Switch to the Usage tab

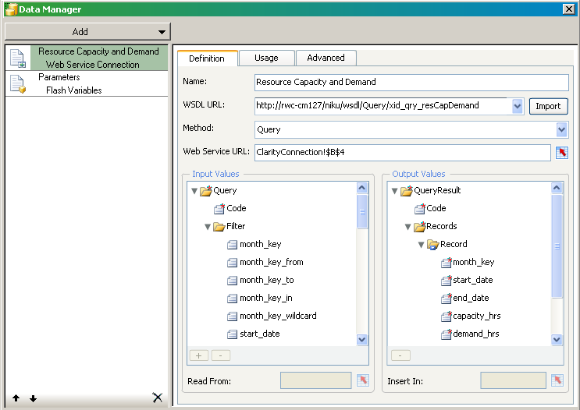pos(265,58)
